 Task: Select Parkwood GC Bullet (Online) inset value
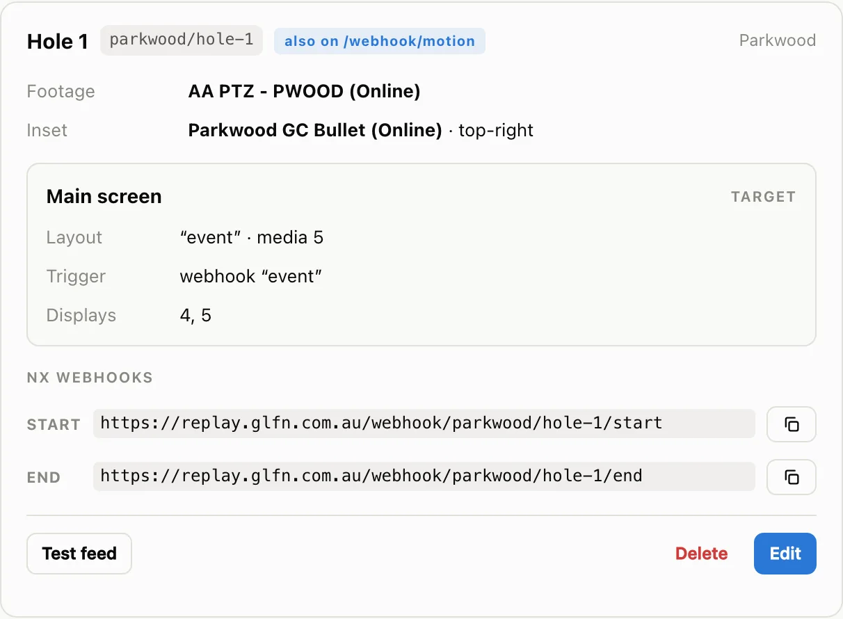coord(315,130)
